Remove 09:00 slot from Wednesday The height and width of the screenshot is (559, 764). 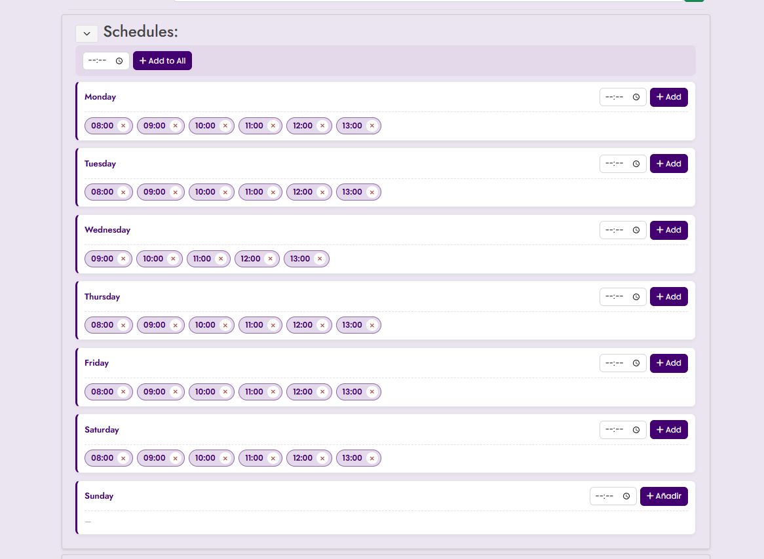point(123,259)
